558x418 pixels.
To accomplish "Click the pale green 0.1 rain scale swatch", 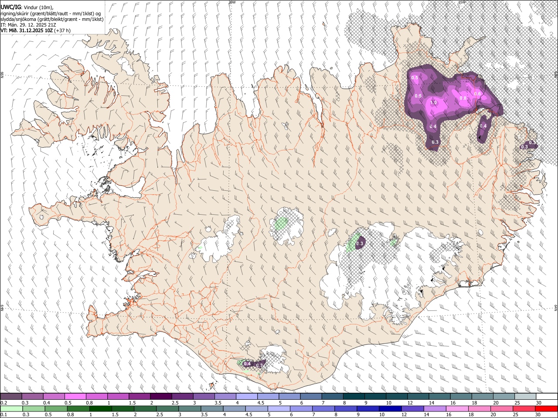I will (11, 408).
